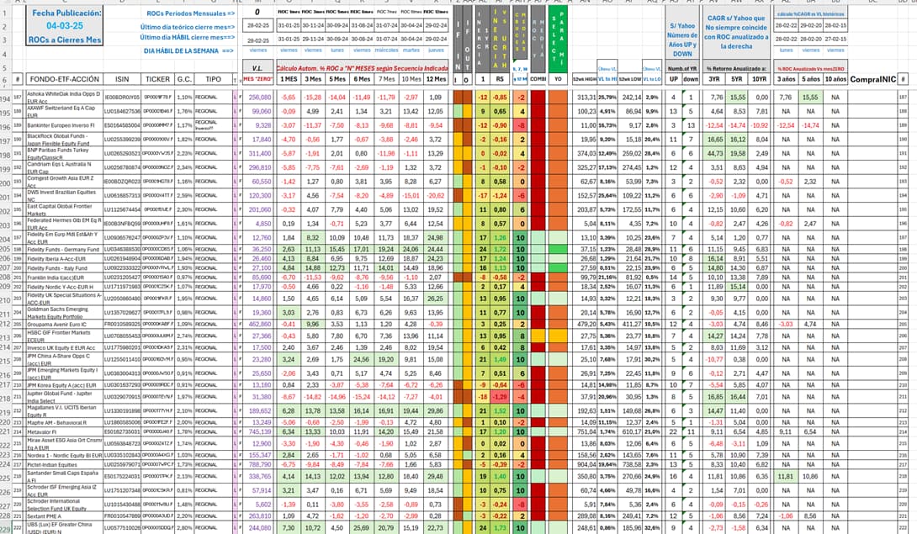
Task: Click the 'CAGR s/ Yahoo' note box
Action: (x=736, y=32)
